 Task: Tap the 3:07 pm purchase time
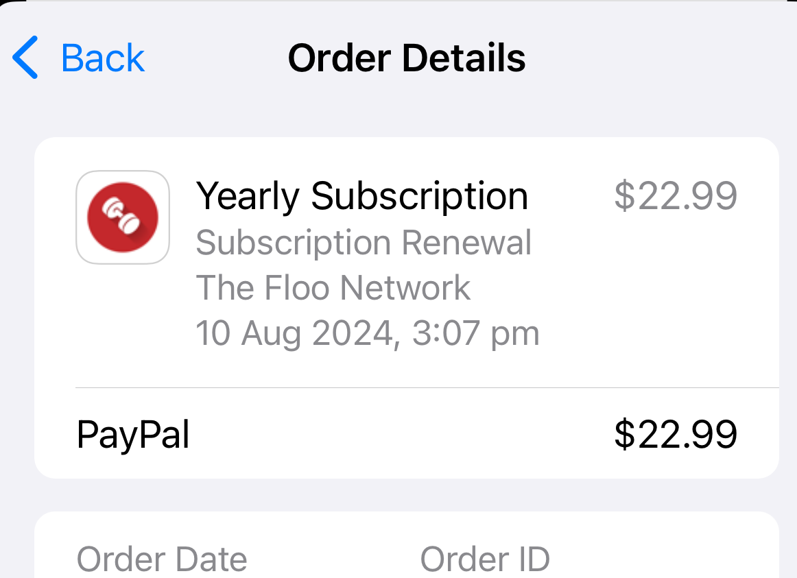click(476, 333)
